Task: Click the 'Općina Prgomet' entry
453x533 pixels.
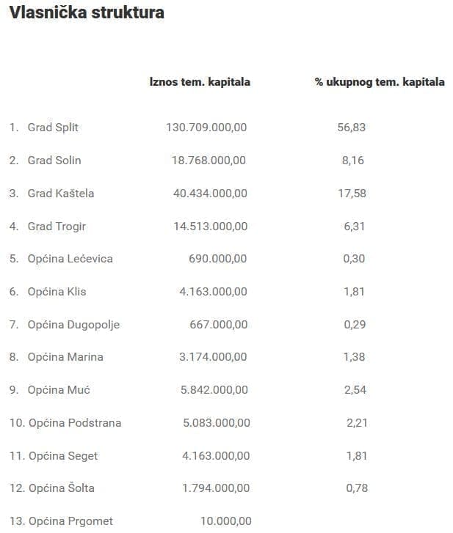Action: tap(71, 521)
